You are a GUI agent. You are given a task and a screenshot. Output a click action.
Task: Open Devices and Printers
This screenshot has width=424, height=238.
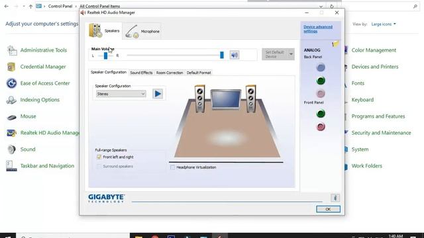(x=375, y=67)
